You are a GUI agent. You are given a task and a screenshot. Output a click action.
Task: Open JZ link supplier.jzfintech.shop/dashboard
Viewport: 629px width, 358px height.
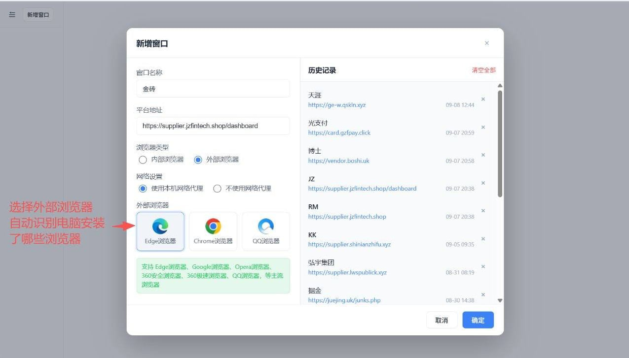tap(362, 189)
